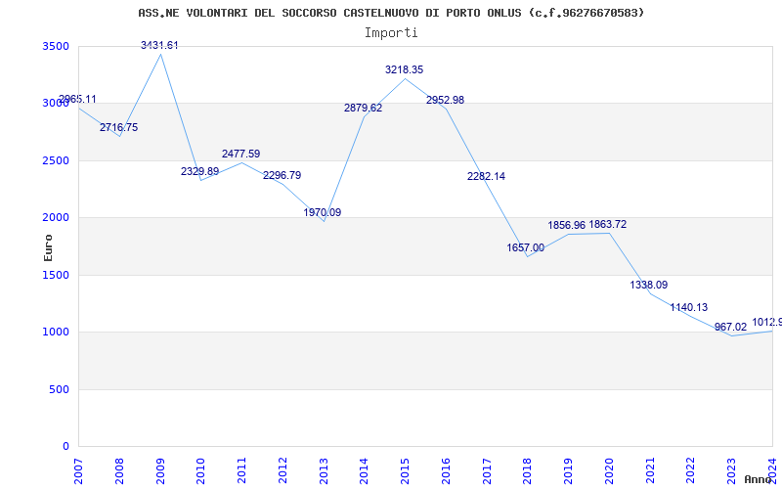
Task: Click the 2010 x-axis year label
Action: click(x=201, y=470)
